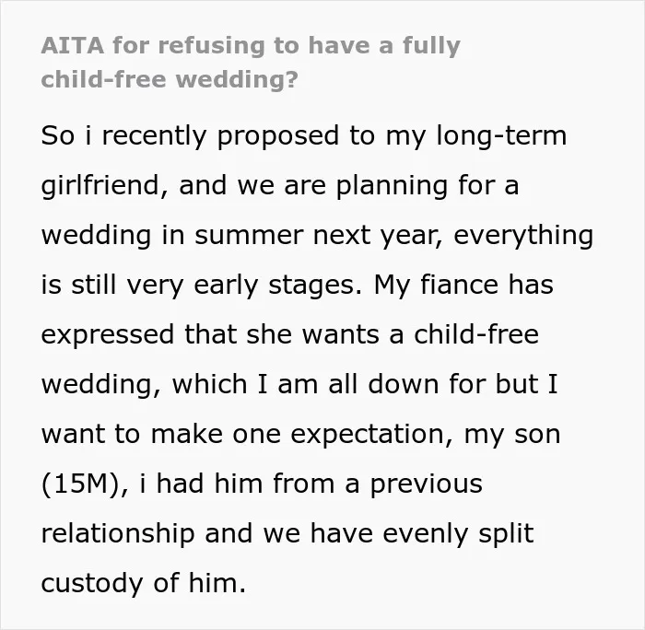Open the post title starting with AITA
Viewport: 645px width, 630px height.
click(251, 63)
